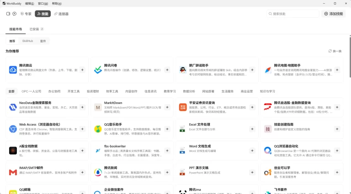Click the 技能创建指南 icon
Viewport: 351px width, 194px height.
coord(268,129)
